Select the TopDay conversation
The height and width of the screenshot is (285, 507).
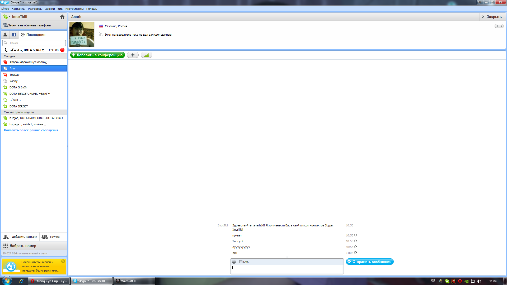click(x=34, y=75)
